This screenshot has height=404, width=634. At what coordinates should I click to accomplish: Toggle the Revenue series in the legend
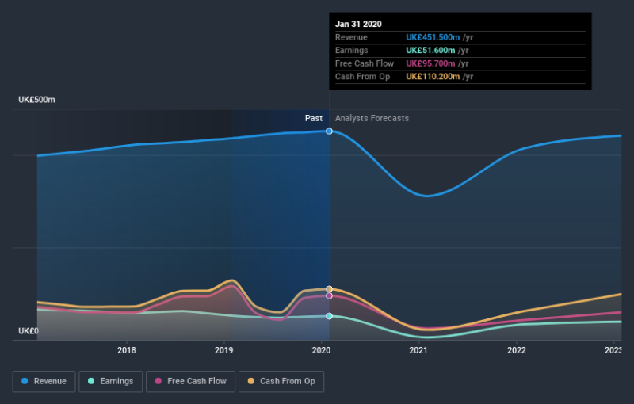45,381
